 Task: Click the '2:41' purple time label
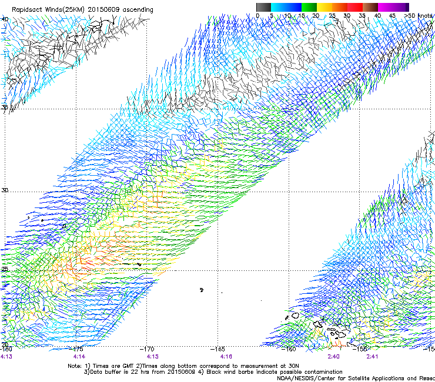coord(372,357)
